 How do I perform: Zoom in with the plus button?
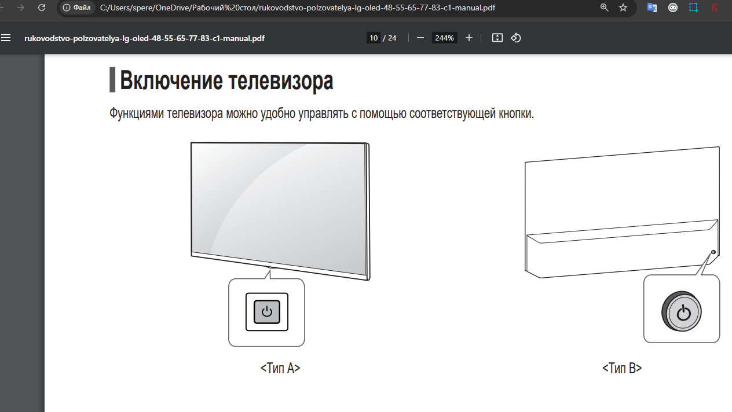tap(469, 38)
